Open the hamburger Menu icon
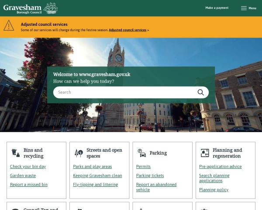Viewport: 262px width, 210px height. (x=244, y=8)
